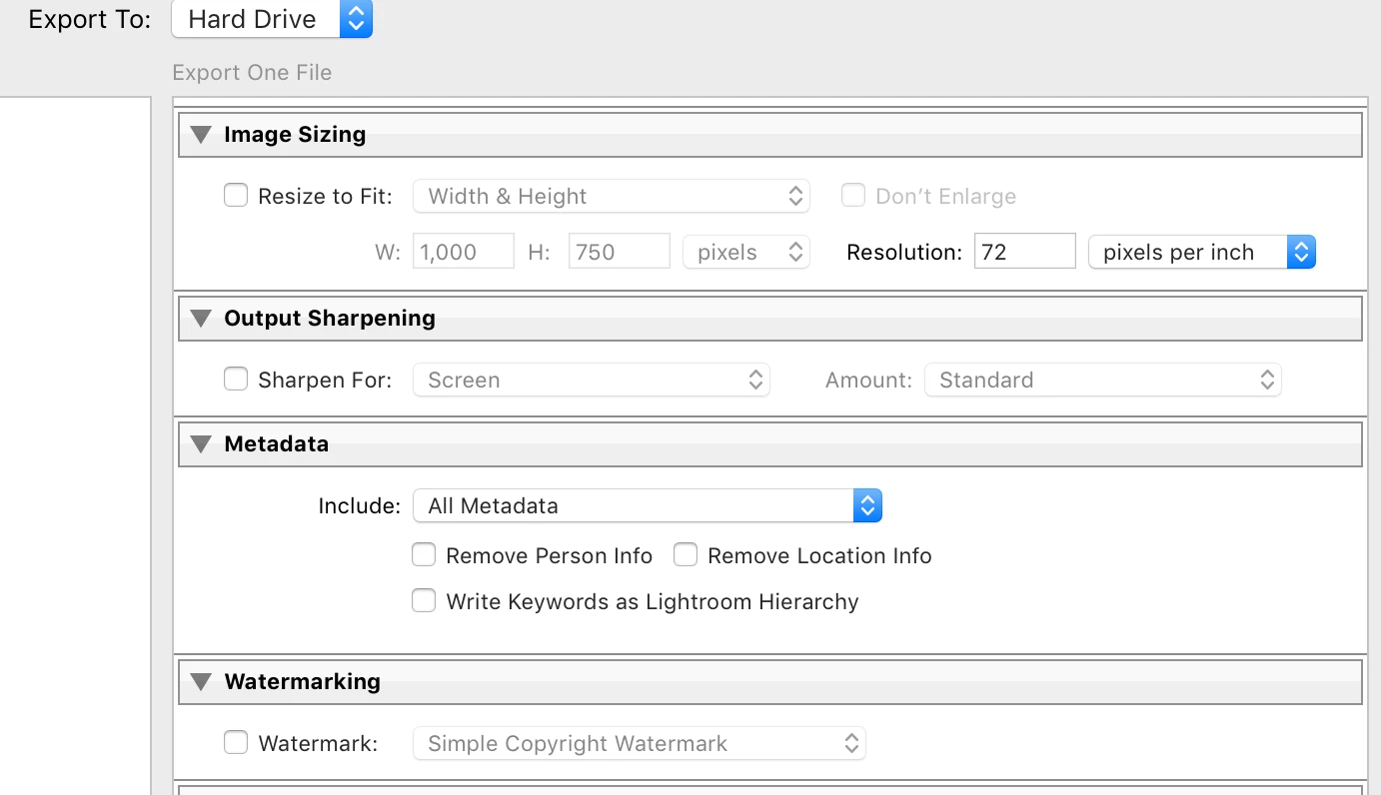1381x795 pixels.
Task: Open the Simple Copyright Watermark dropdown
Action: [639, 743]
